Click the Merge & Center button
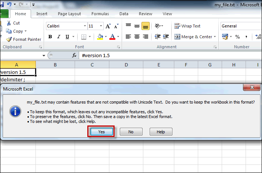 pos(193,37)
